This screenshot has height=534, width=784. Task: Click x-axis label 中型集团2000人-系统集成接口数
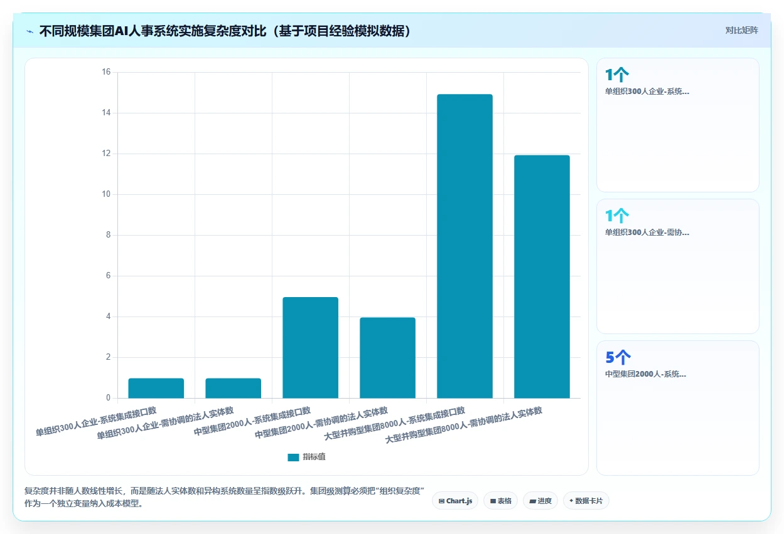coord(252,422)
